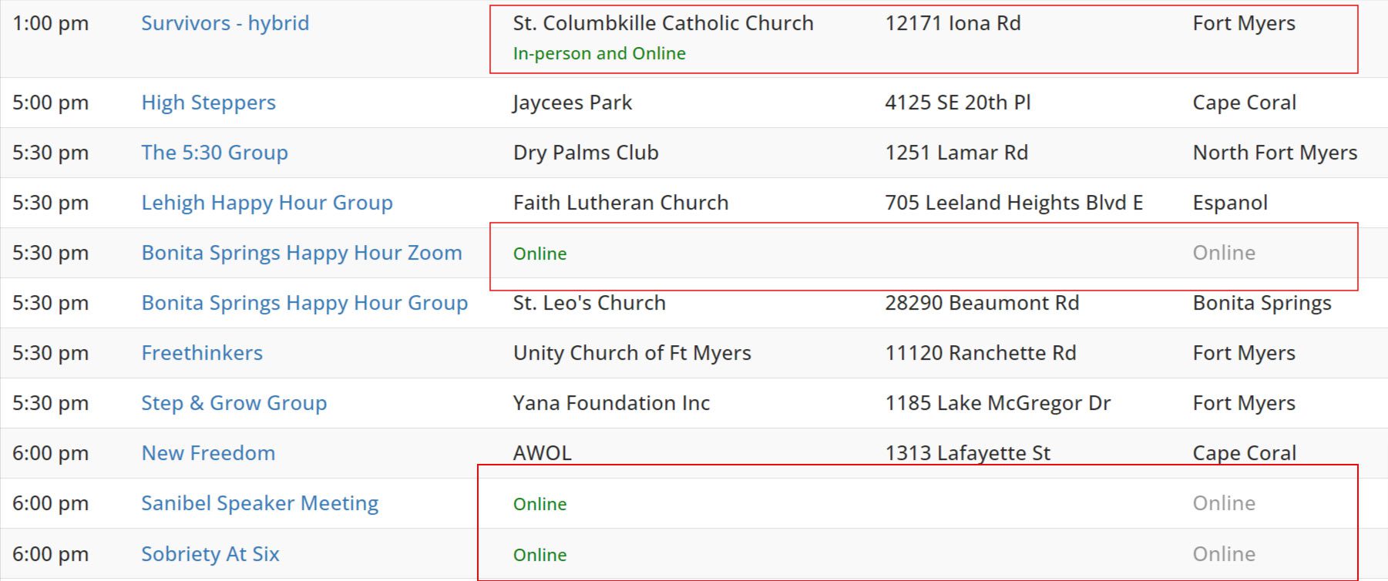Image resolution: width=1388 pixels, height=581 pixels.
Task: Click green Online label for Sanibel Speaker Meeting
Action: coord(539,504)
